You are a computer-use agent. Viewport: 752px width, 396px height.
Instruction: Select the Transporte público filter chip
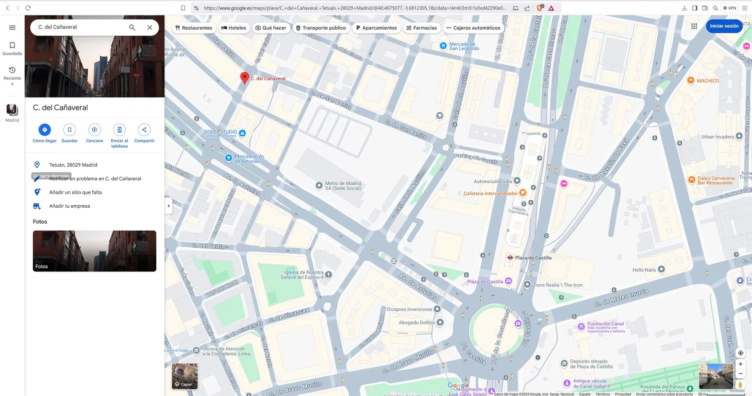(321, 28)
